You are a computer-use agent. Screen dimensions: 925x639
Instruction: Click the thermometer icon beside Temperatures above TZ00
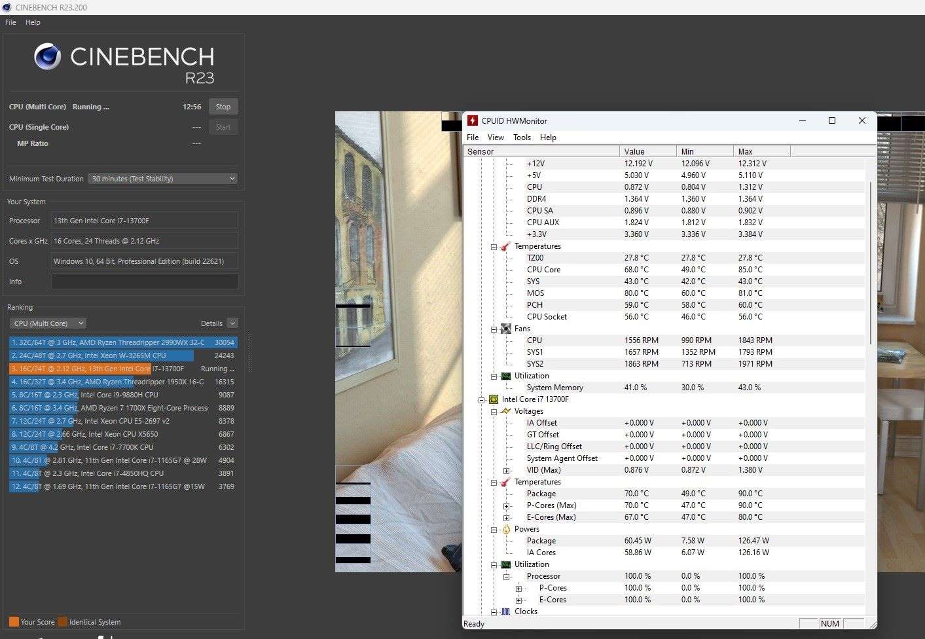(505, 246)
